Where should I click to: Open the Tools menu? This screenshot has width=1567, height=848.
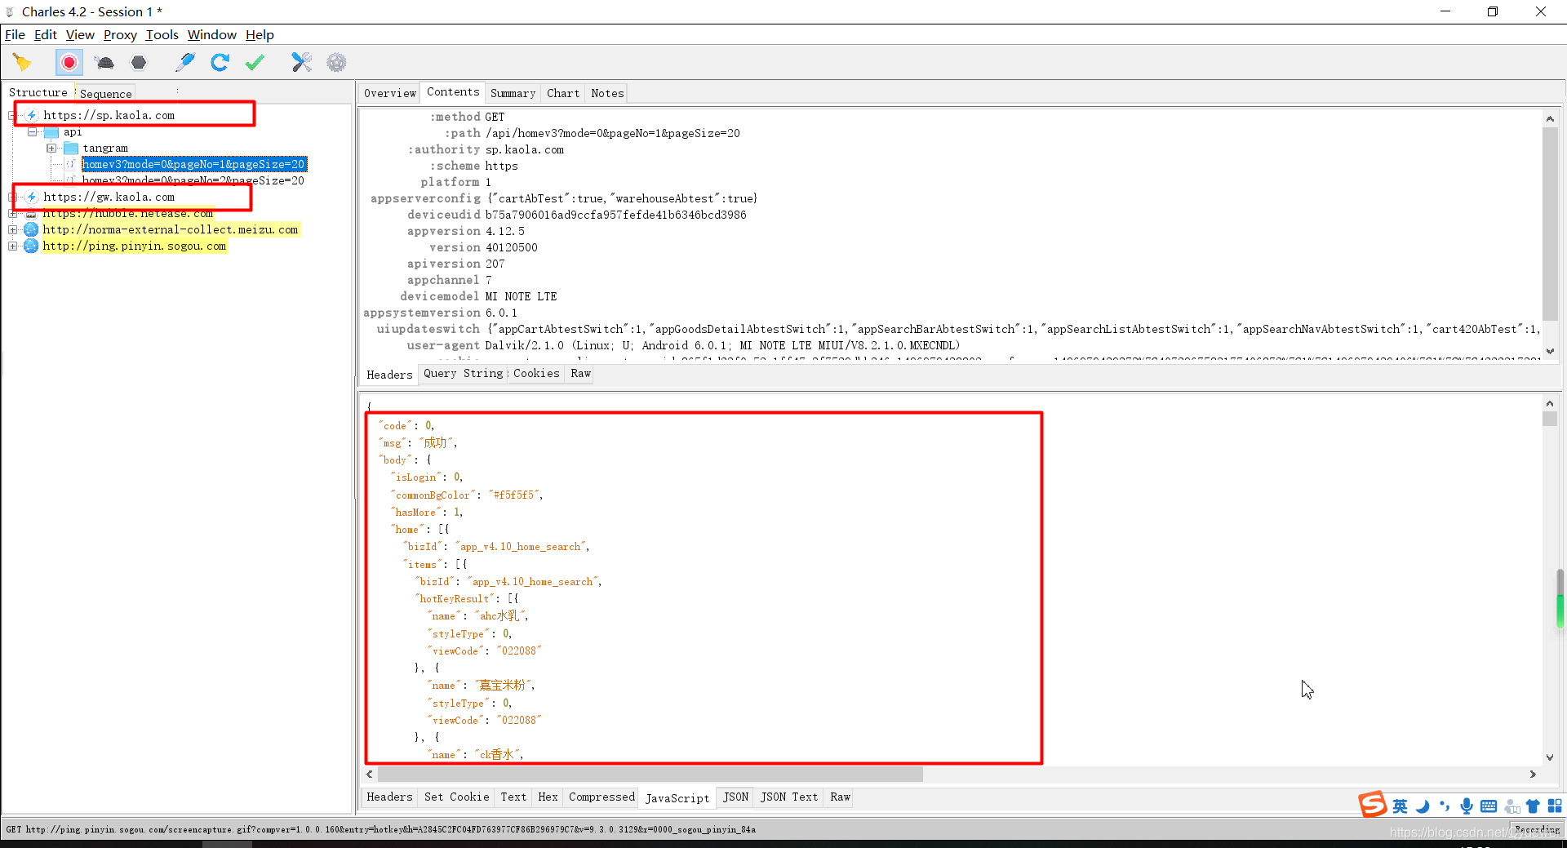coord(162,35)
